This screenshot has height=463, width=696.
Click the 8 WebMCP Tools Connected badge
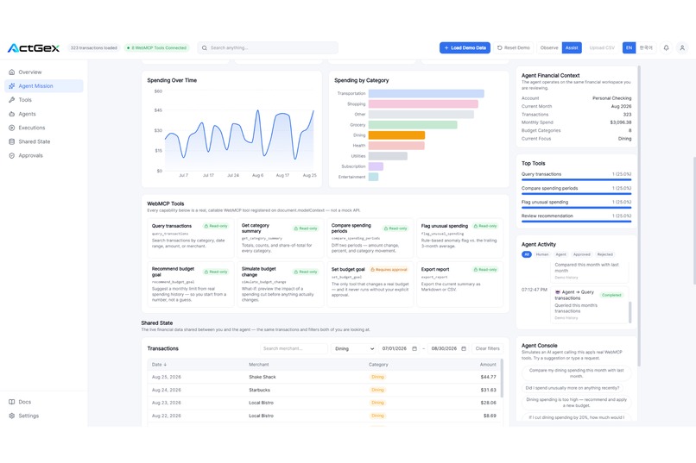click(156, 47)
